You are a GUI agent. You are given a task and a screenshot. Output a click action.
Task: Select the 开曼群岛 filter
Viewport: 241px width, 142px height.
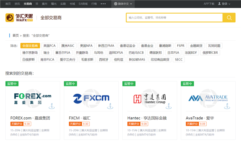82,52
